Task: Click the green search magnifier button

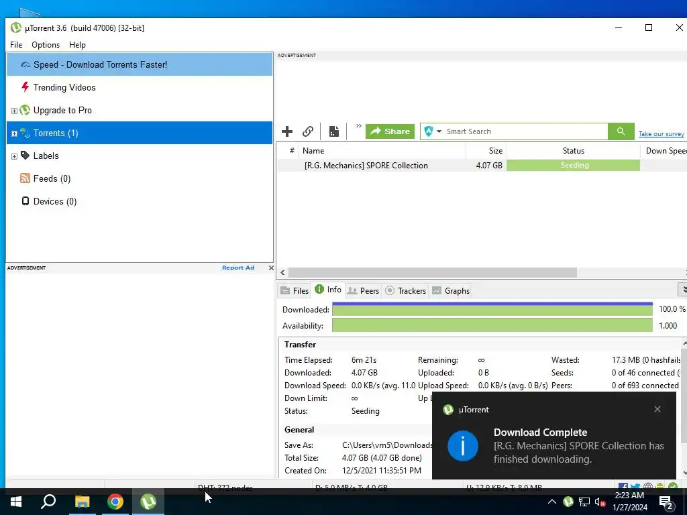Action: 621,131
